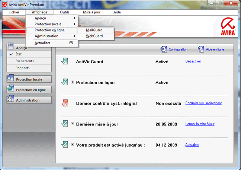This screenshot has width=241, height=170.
Task: Select Actualiser F5 menu entry
Action: click(52, 43)
